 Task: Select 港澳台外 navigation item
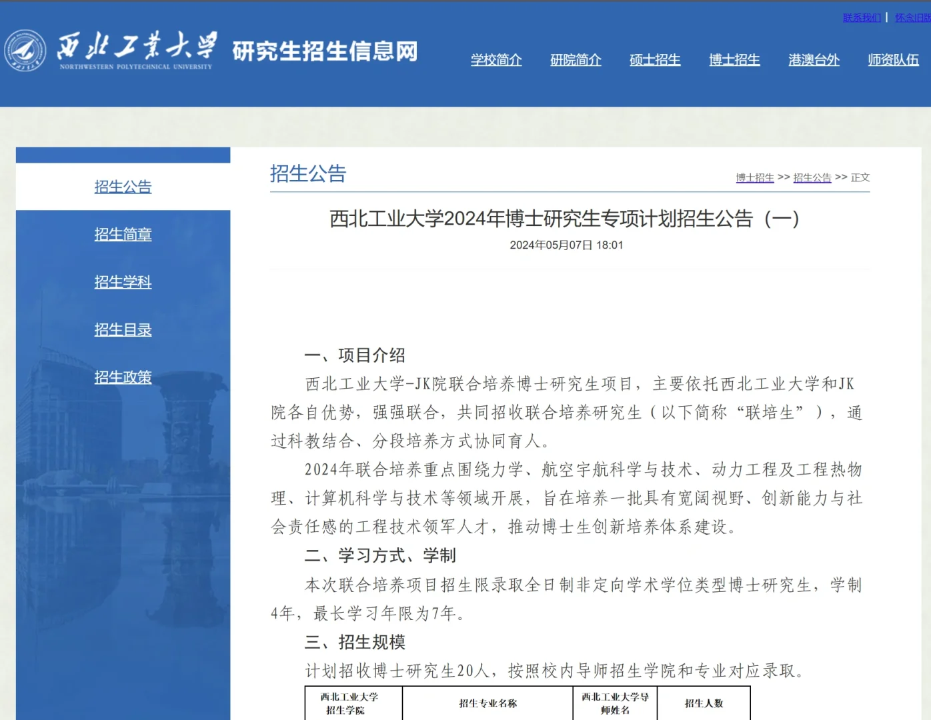pyautogui.click(x=814, y=60)
